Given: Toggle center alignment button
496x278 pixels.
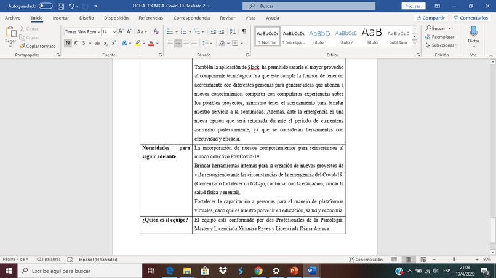Looking at the screenshot, I should [x=178, y=43].
